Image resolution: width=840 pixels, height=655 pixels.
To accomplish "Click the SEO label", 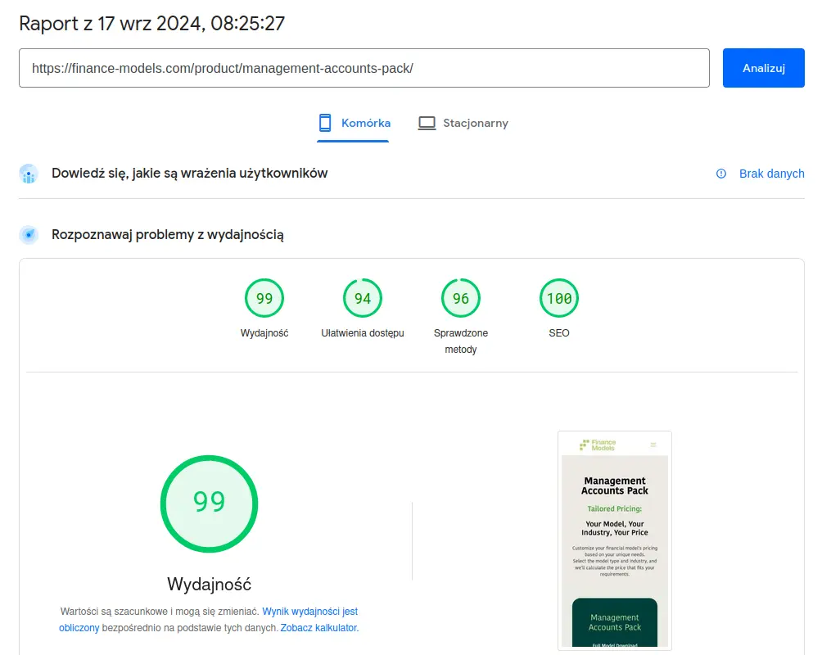I will 558,333.
